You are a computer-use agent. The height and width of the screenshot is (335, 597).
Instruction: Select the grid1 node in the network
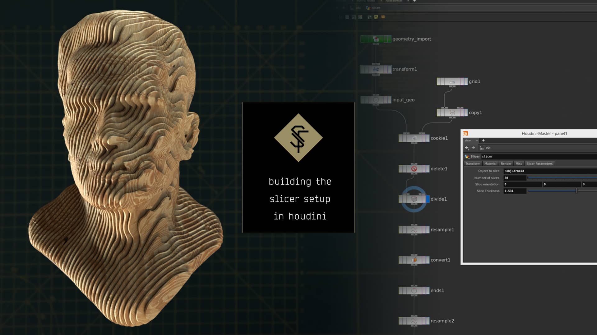coord(452,81)
